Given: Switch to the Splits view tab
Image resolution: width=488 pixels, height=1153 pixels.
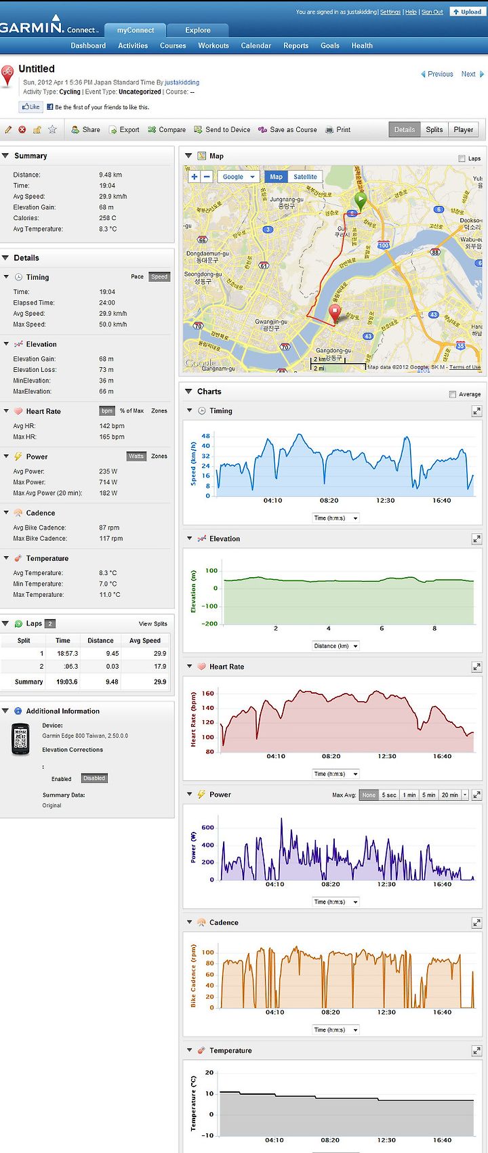Looking at the screenshot, I should (x=434, y=129).
